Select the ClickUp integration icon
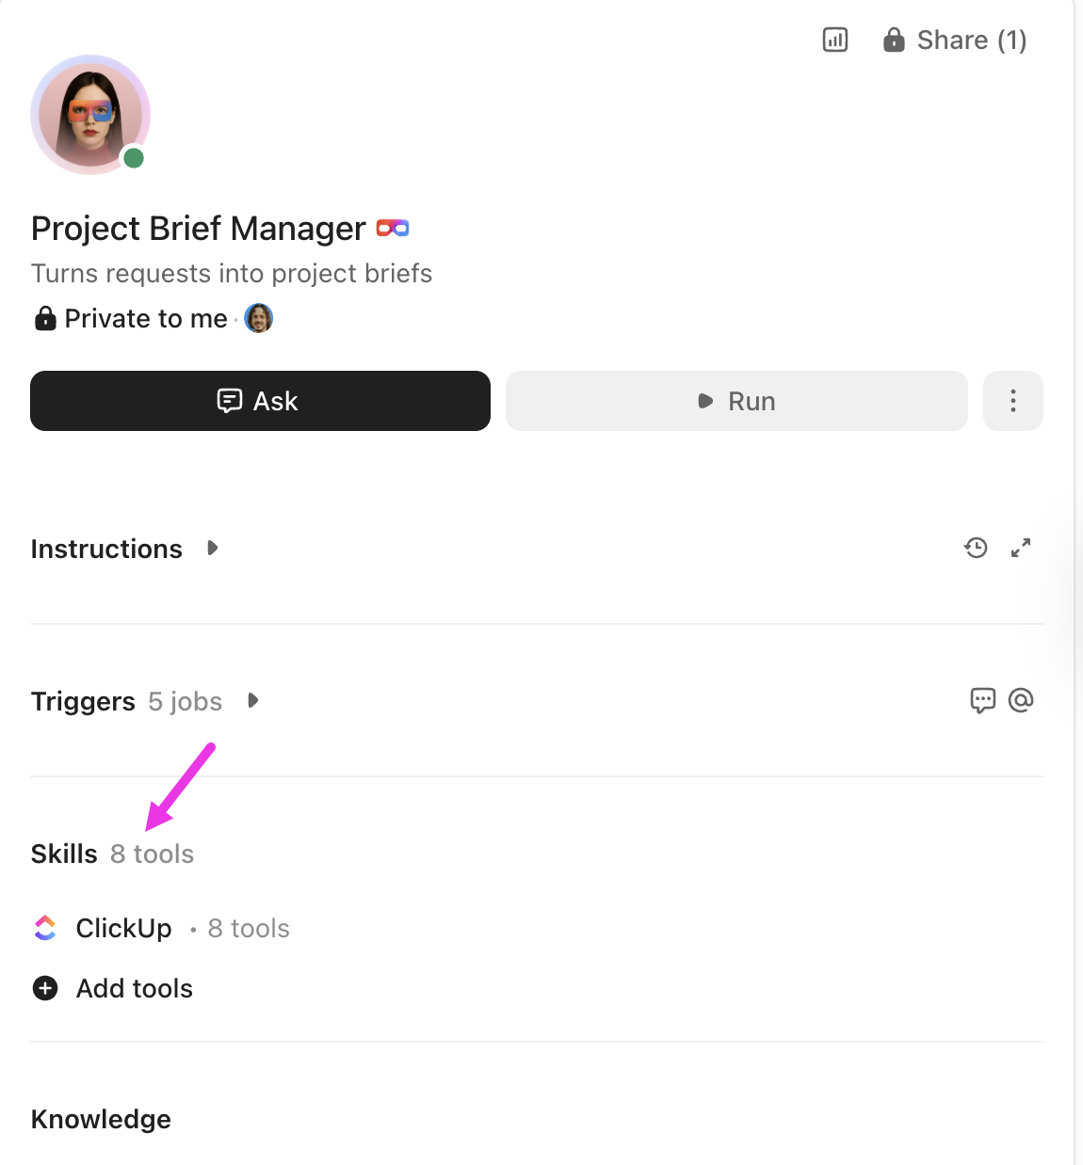The image size is (1083, 1165). 44,928
